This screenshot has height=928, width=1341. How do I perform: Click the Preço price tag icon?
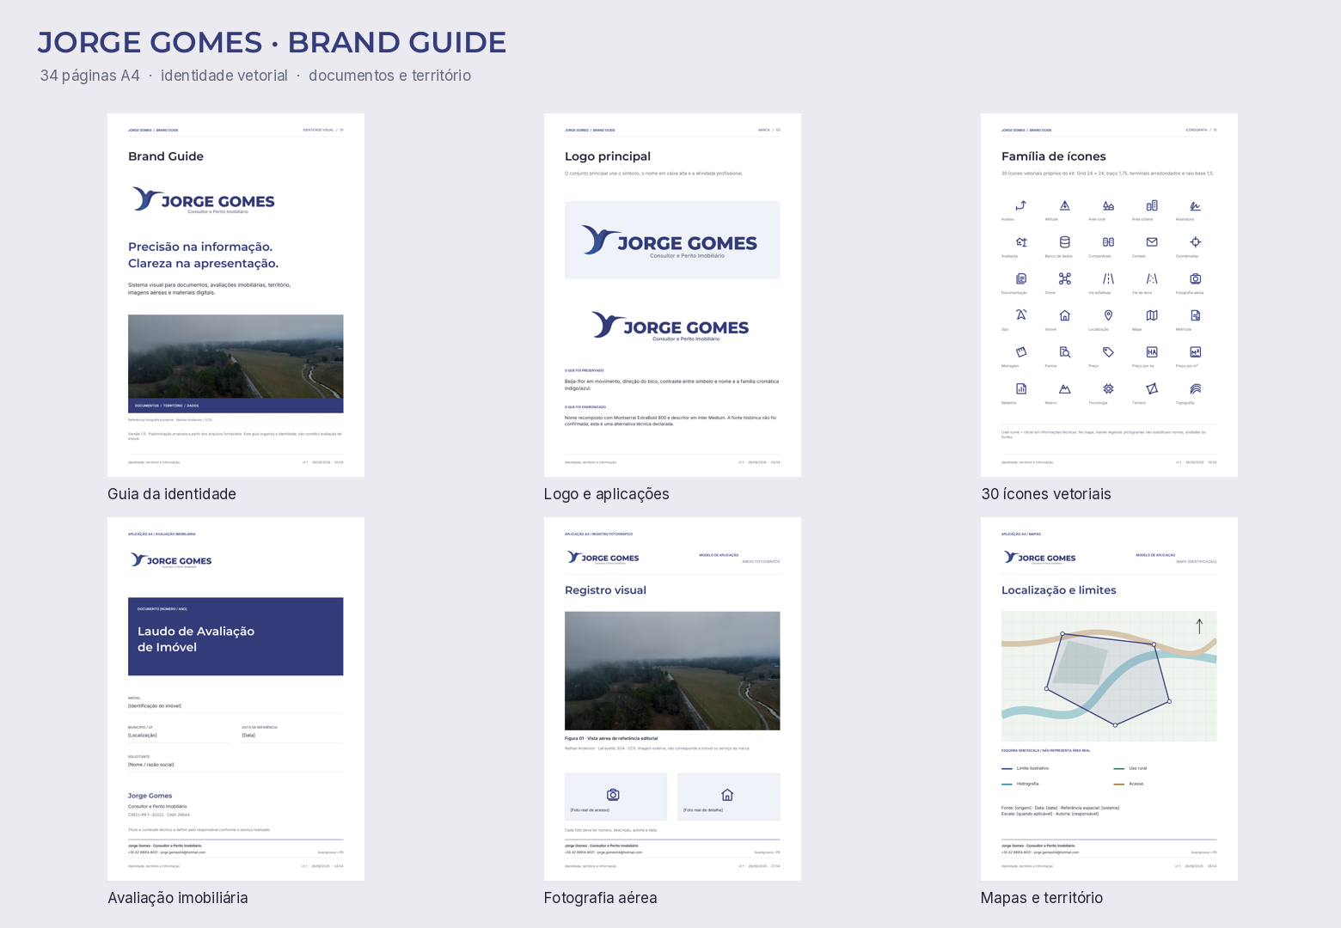(x=1108, y=352)
